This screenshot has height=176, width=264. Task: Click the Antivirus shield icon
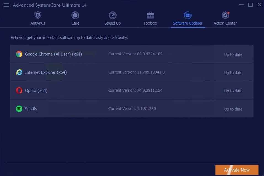(38, 15)
